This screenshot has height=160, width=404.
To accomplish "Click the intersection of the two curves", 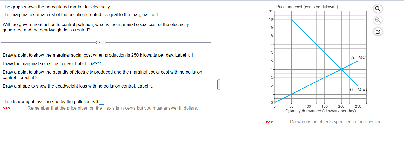I will [x=341, y=69].
